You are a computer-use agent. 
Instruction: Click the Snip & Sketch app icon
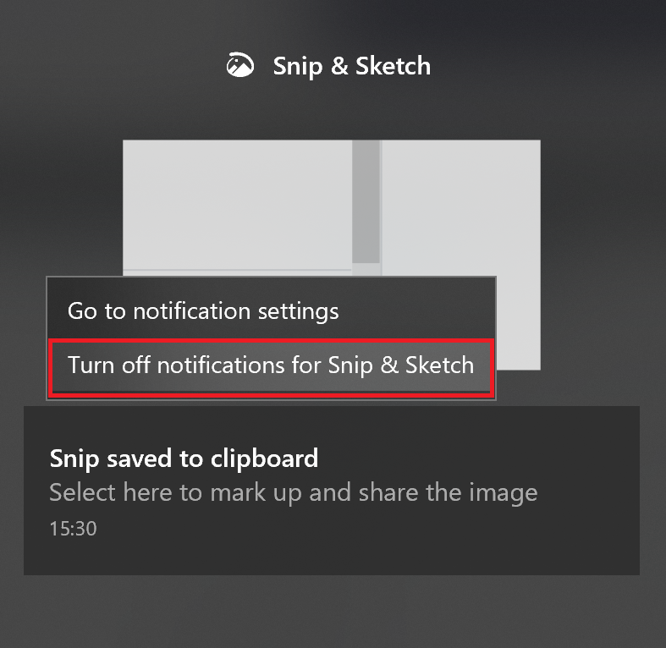click(x=240, y=65)
